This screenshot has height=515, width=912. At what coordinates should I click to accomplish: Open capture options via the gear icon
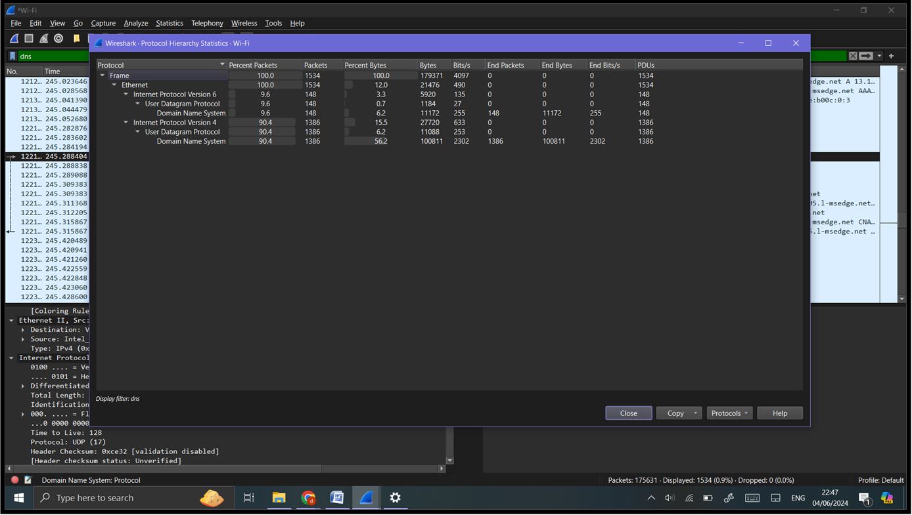pos(58,38)
